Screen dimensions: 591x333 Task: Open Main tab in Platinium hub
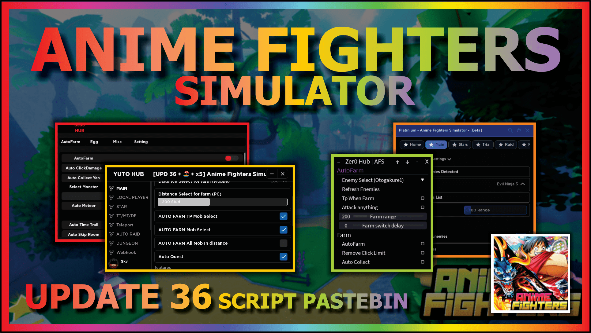pos(439,144)
